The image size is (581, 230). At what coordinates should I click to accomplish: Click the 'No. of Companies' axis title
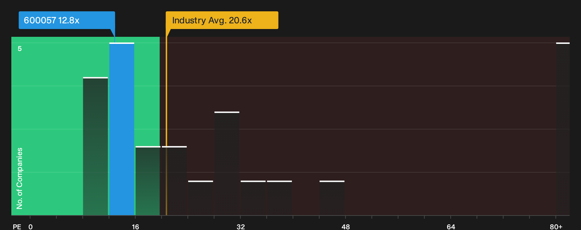(19, 178)
